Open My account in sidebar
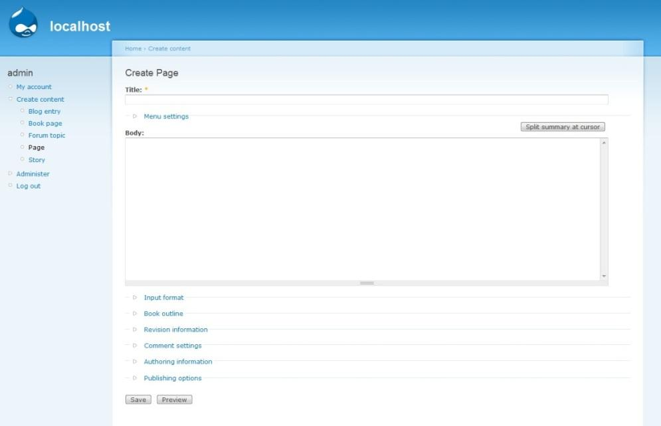The image size is (661, 426). pos(34,87)
